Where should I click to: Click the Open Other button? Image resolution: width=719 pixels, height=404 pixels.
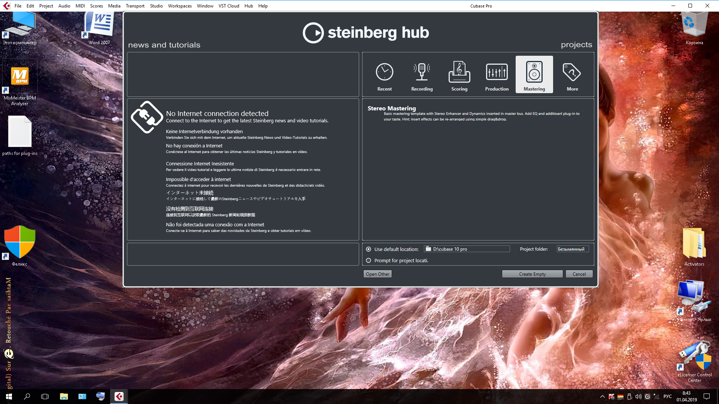click(x=377, y=274)
